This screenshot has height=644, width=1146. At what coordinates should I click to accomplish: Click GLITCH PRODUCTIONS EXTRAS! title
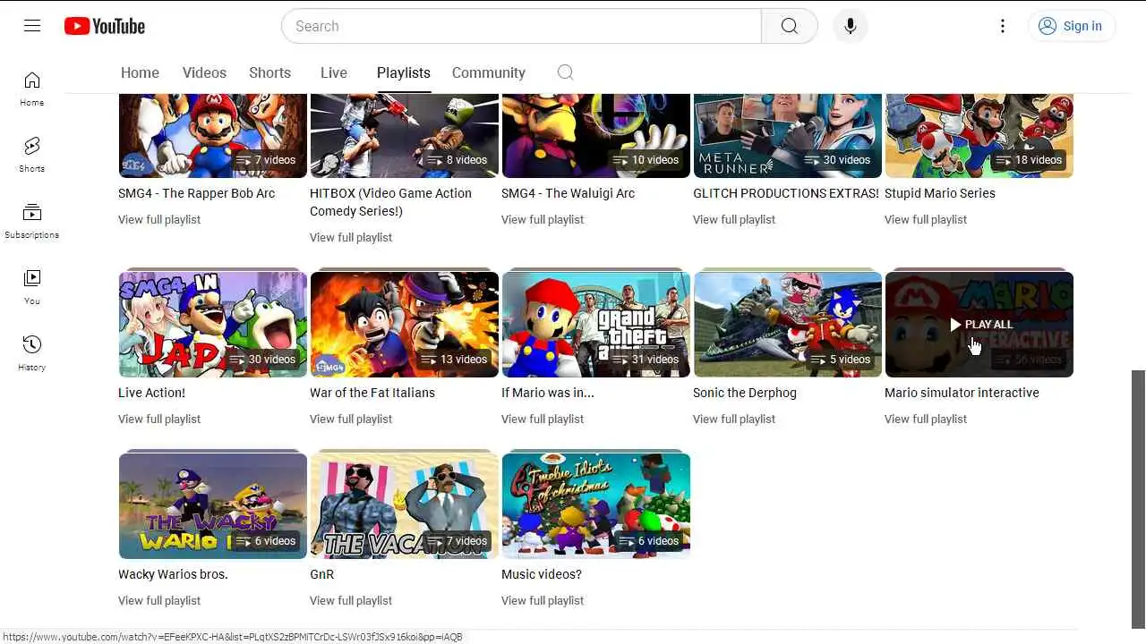point(786,193)
